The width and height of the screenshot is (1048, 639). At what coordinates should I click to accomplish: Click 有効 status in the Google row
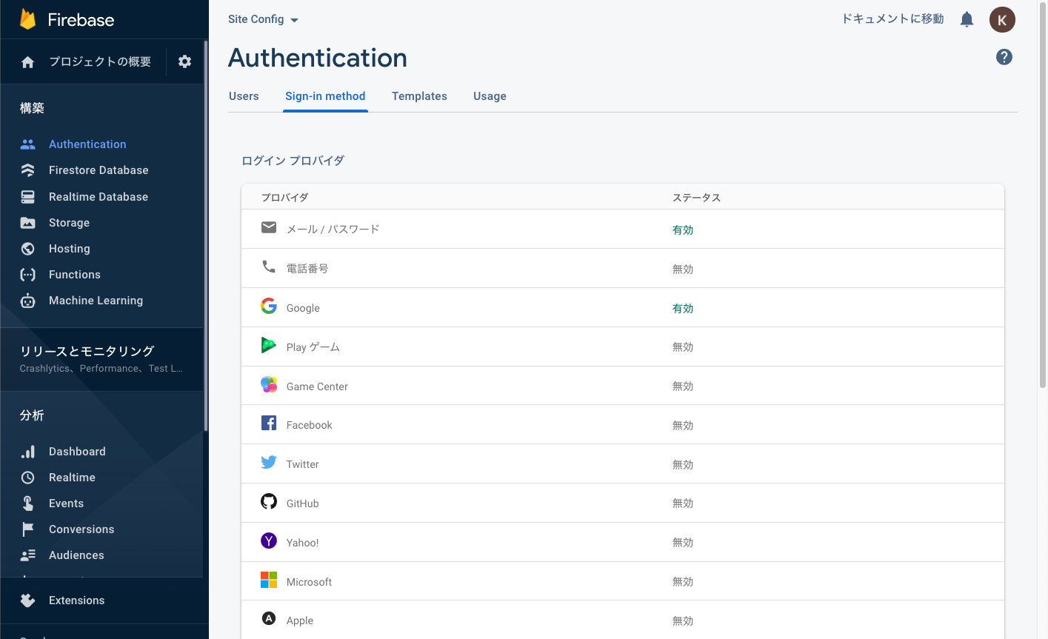[x=683, y=309]
